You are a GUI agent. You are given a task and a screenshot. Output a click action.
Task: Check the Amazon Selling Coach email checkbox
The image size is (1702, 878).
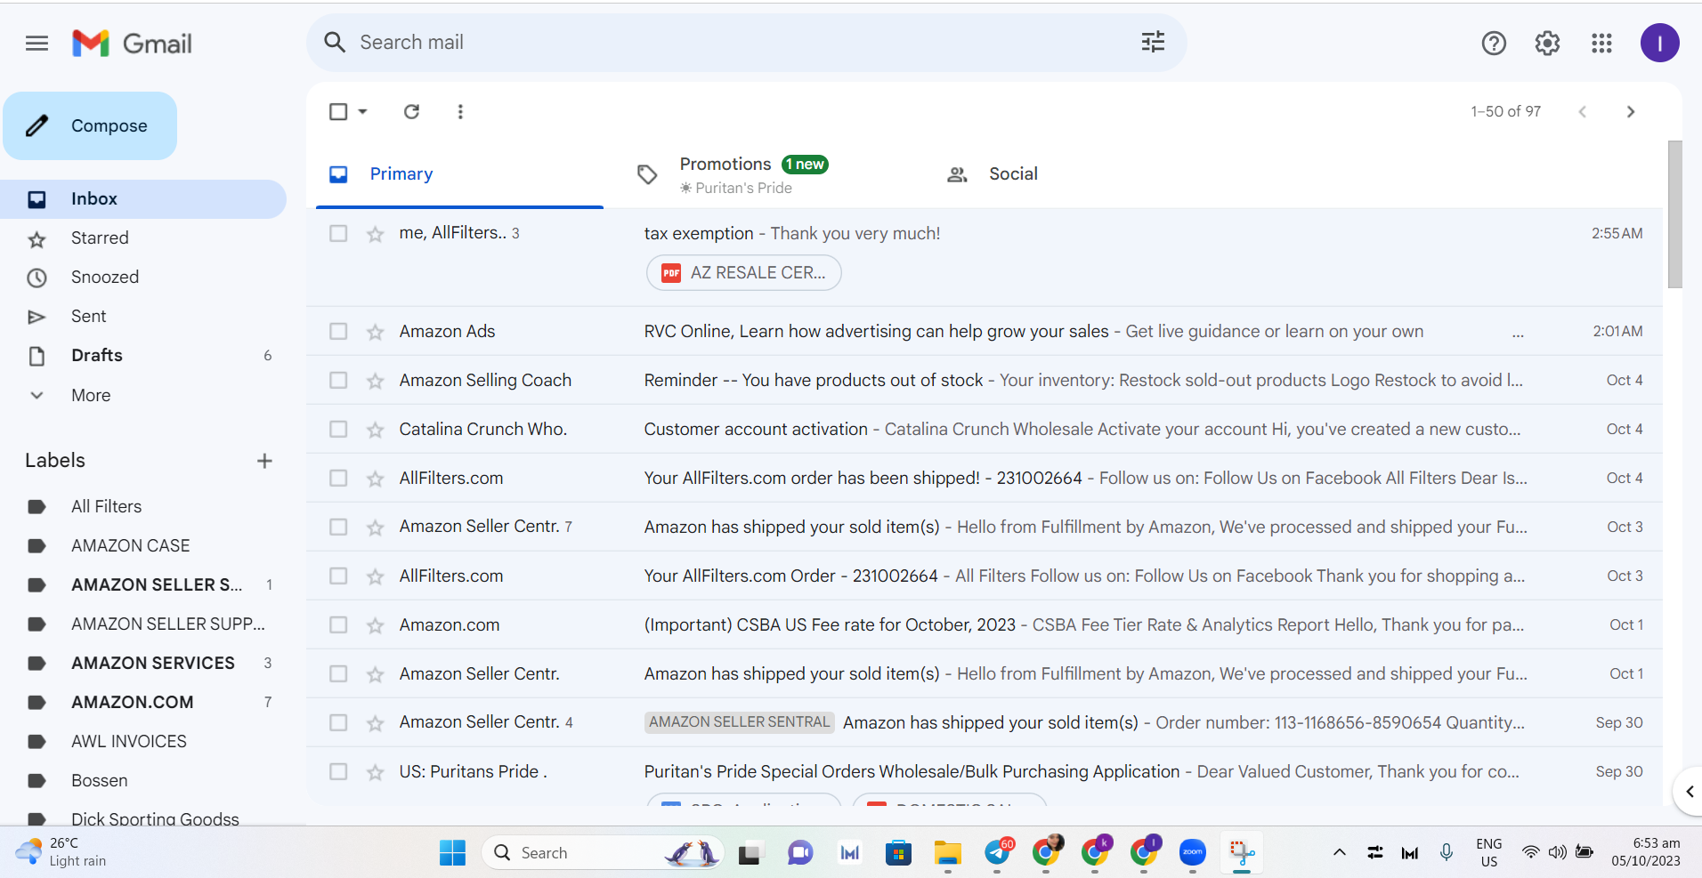click(338, 380)
